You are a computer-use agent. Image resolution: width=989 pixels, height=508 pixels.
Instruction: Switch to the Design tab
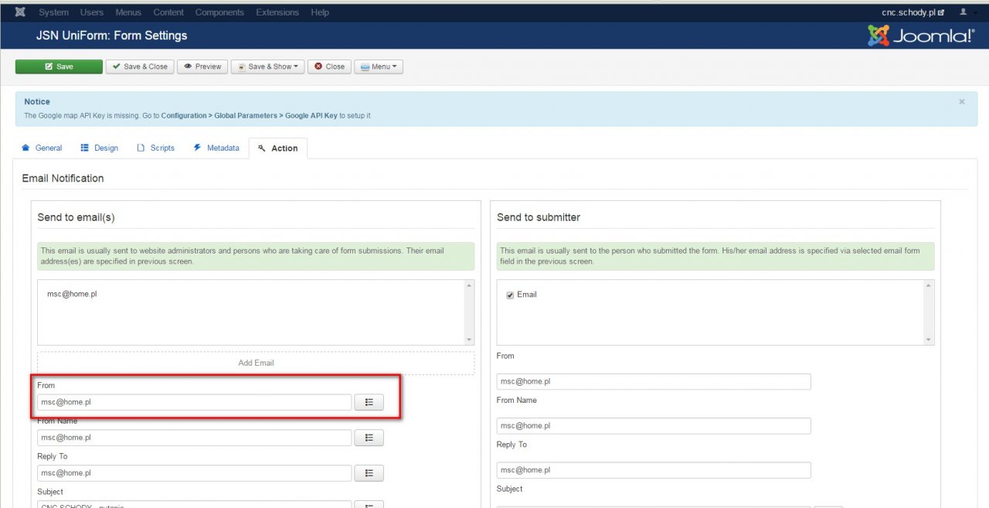click(x=100, y=148)
